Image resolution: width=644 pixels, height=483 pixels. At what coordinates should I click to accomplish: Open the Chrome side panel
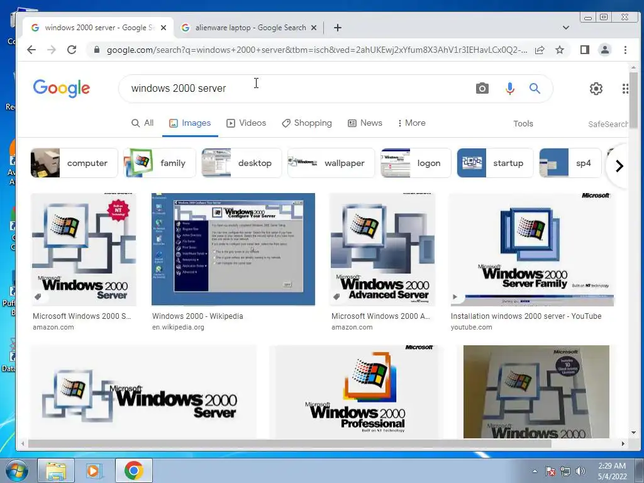click(584, 50)
